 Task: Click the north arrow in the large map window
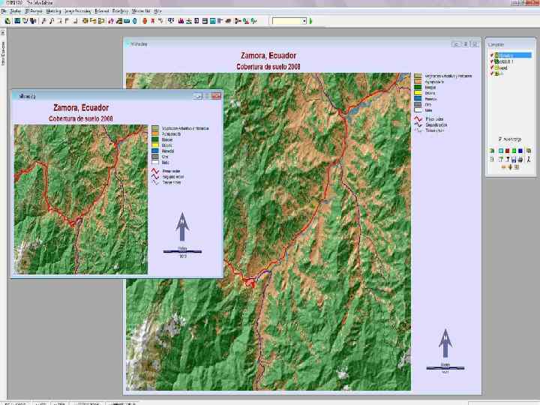coord(445,343)
